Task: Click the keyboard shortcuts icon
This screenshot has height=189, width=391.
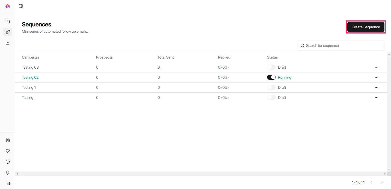Action: [x=8, y=184]
